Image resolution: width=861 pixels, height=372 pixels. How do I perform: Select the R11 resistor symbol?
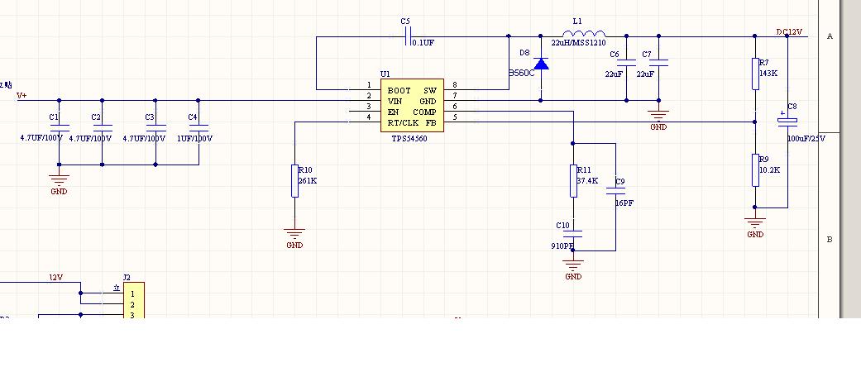tap(573, 181)
